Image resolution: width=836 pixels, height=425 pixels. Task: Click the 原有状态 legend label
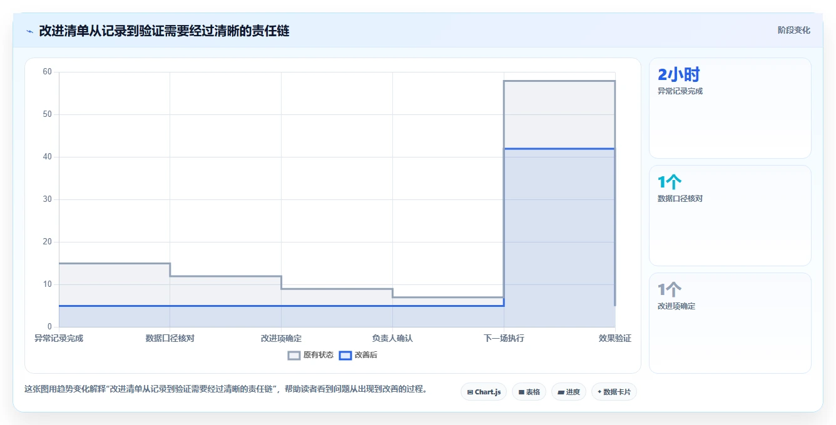[x=319, y=355]
